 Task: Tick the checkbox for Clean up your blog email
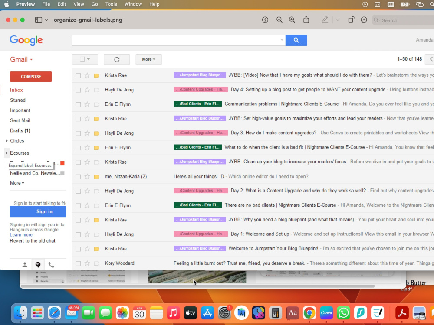click(x=78, y=162)
